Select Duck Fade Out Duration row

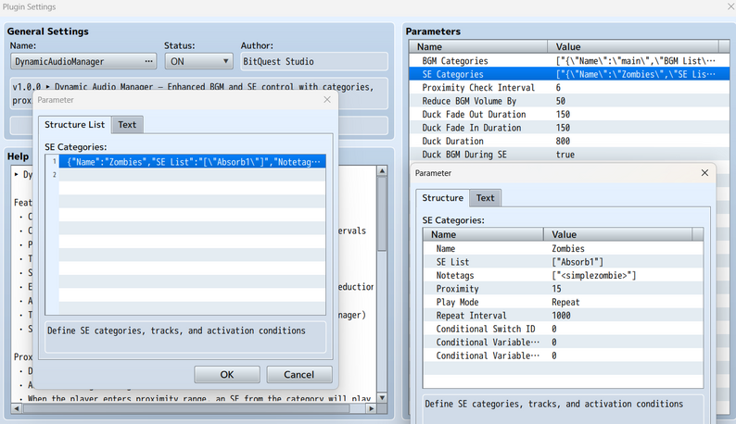click(x=569, y=115)
